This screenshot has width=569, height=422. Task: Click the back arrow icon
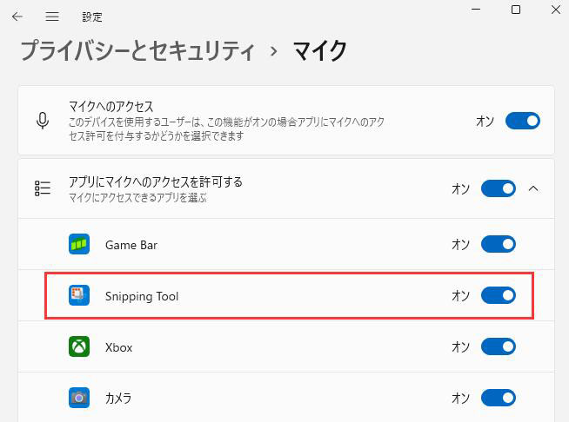click(x=17, y=16)
